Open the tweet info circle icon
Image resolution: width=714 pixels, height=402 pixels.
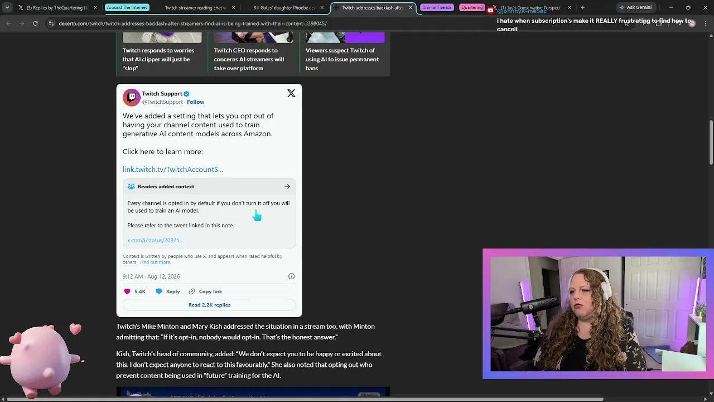[x=291, y=276]
